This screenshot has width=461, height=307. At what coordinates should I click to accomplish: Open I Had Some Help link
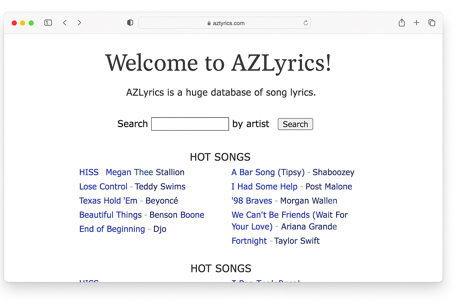coord(264,186)
